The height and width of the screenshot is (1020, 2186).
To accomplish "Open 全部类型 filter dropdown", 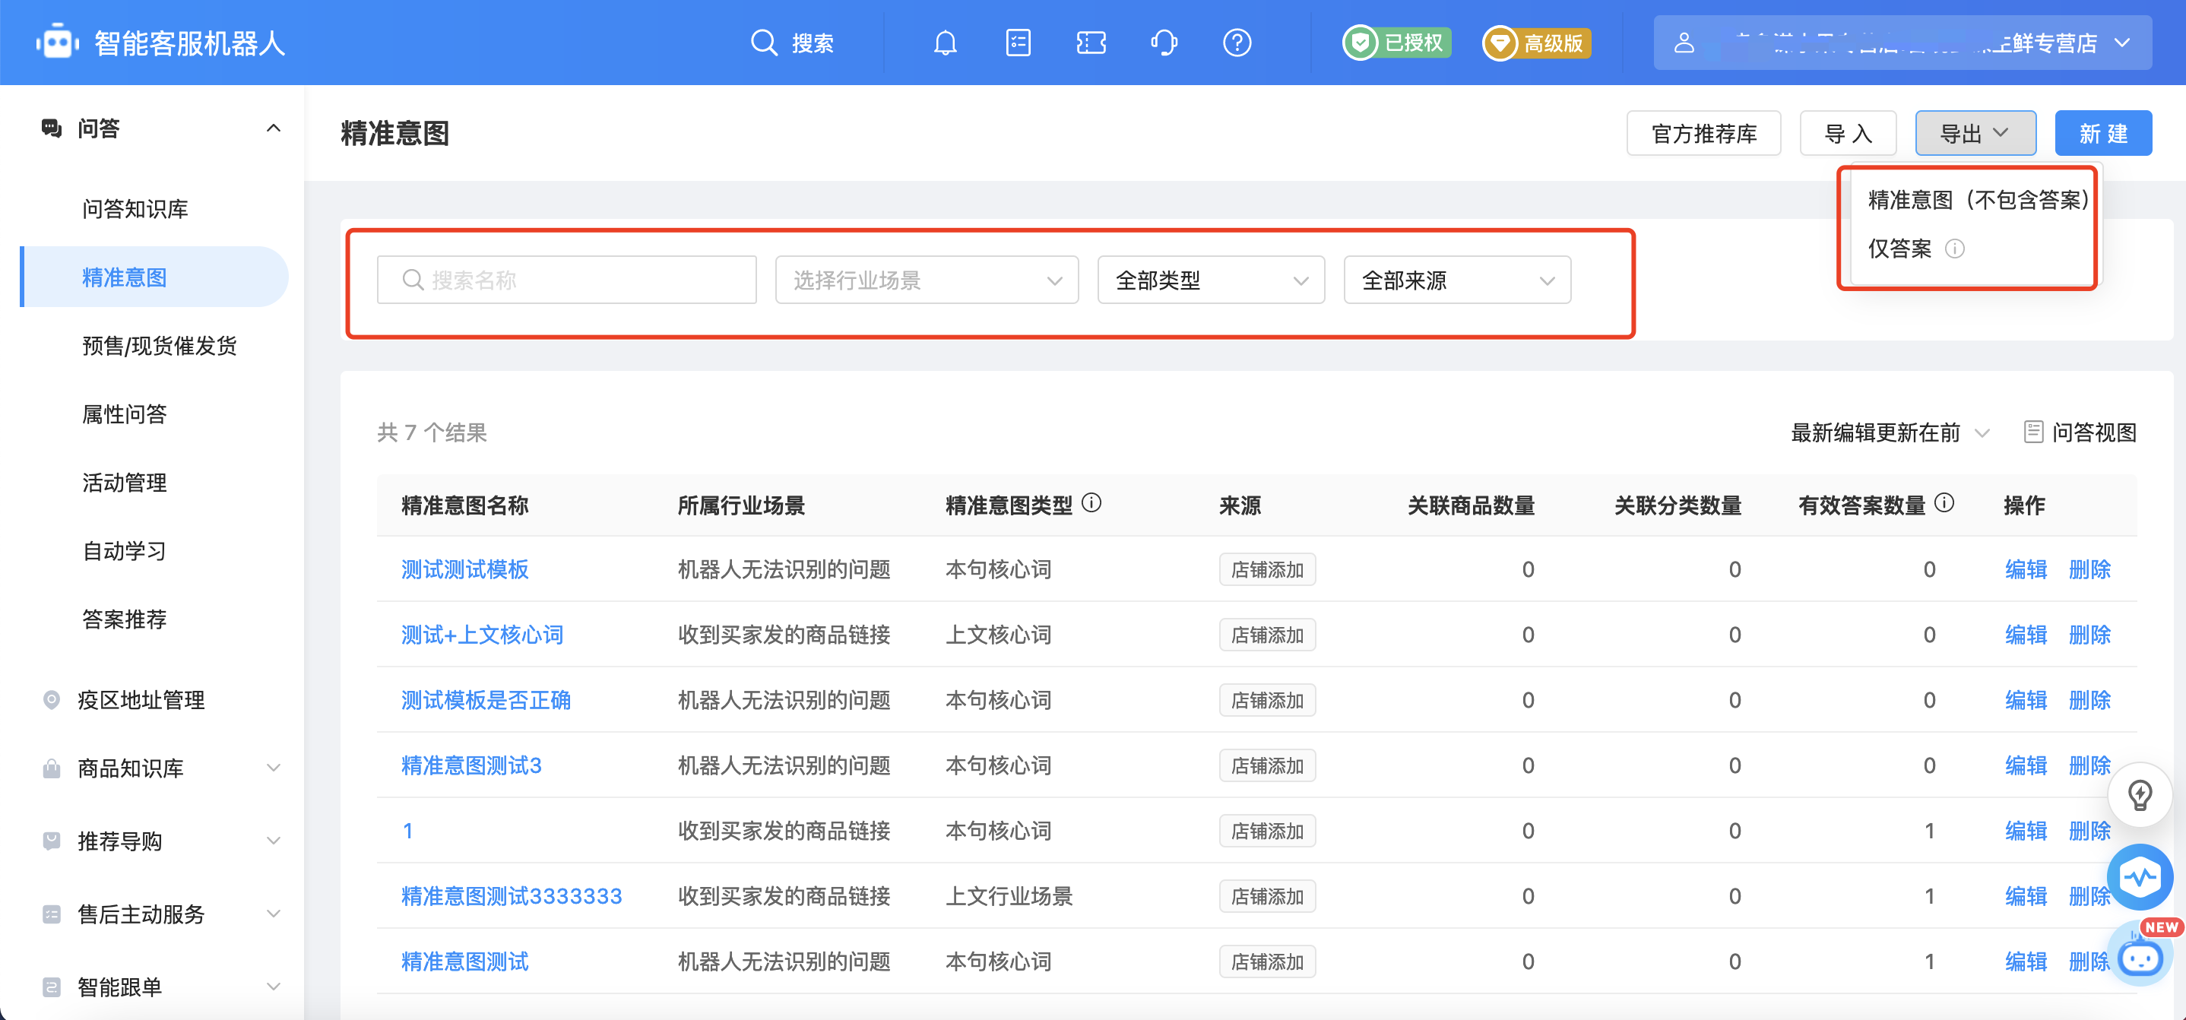I will coord(1211,280).
